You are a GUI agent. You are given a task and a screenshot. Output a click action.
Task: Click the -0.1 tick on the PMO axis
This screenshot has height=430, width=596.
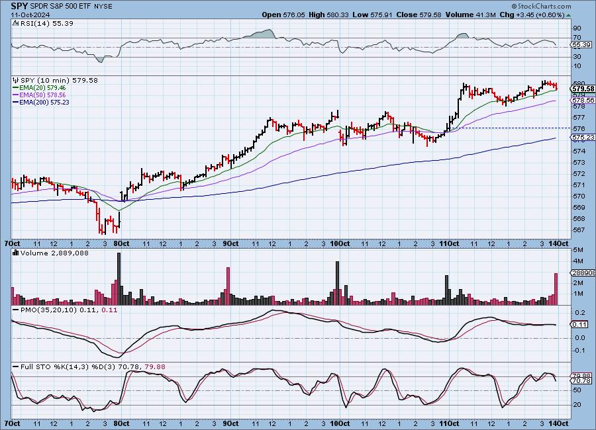click(579, 350)
